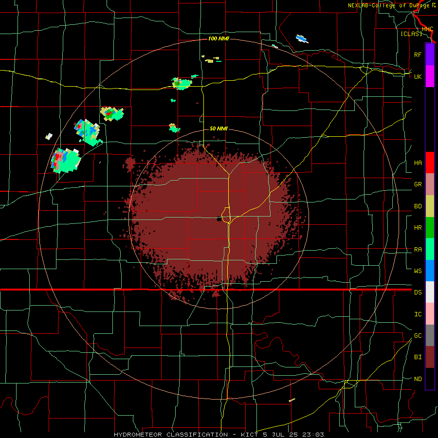Pick the brown BI legend swatch
The image size is (438, 438).
[x=430, y=357]
